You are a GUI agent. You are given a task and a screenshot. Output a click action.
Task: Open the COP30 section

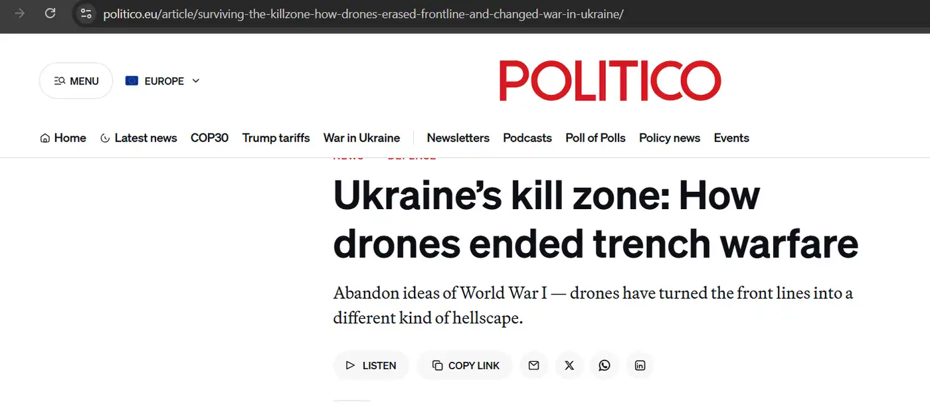(x=209, y=137)
